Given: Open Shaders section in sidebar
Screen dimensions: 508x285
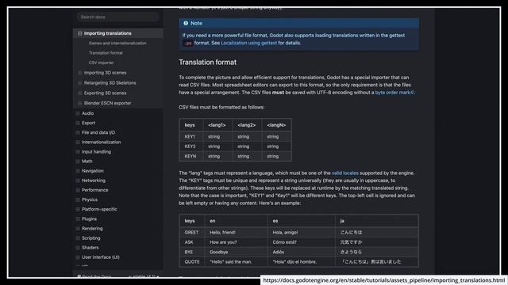Looking at the screenshot, I should [90, 248].
